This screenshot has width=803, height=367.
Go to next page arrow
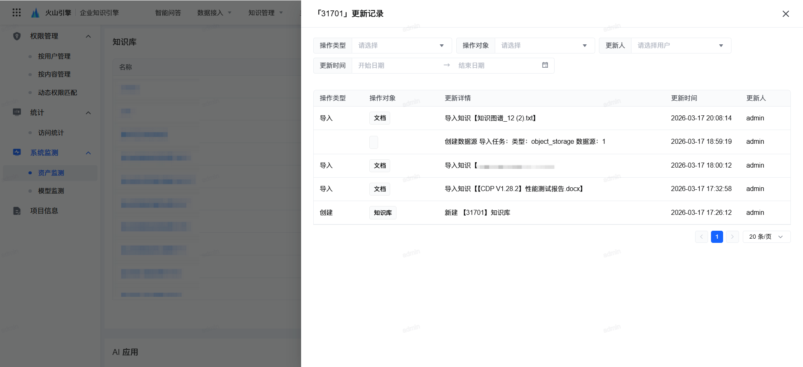point(732,237)
